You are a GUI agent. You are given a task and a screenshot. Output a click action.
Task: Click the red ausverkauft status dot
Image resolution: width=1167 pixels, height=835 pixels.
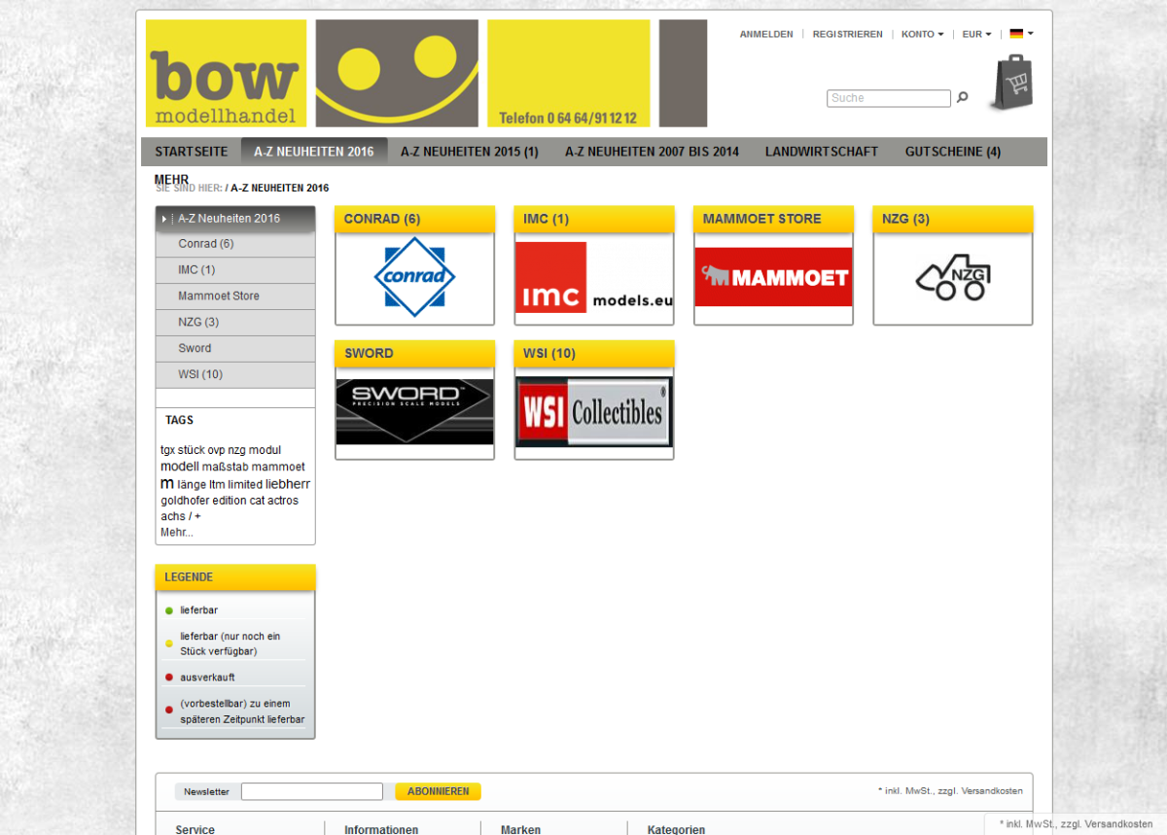(169, 678)
